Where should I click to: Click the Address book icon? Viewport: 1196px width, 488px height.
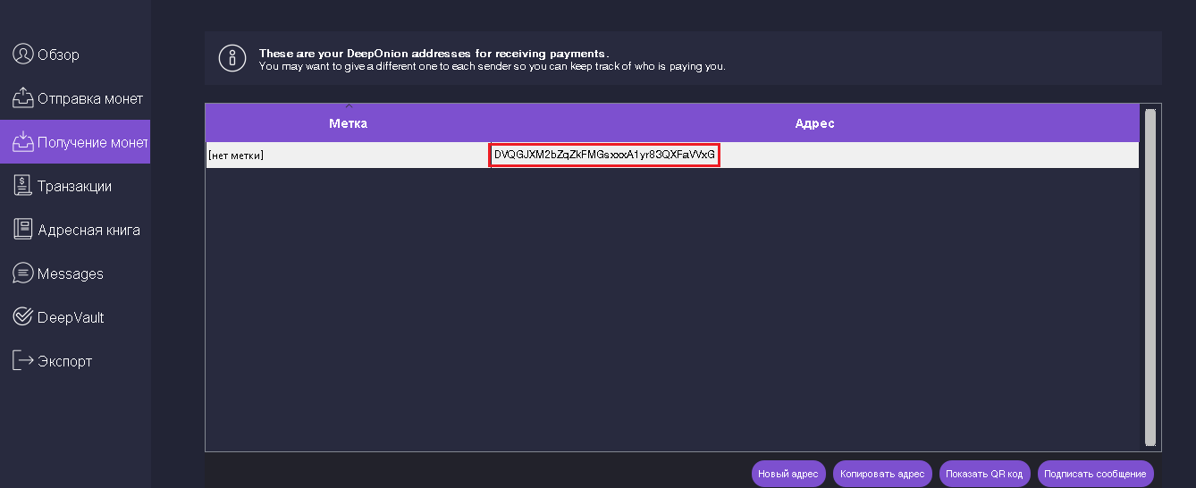point(22,230)
